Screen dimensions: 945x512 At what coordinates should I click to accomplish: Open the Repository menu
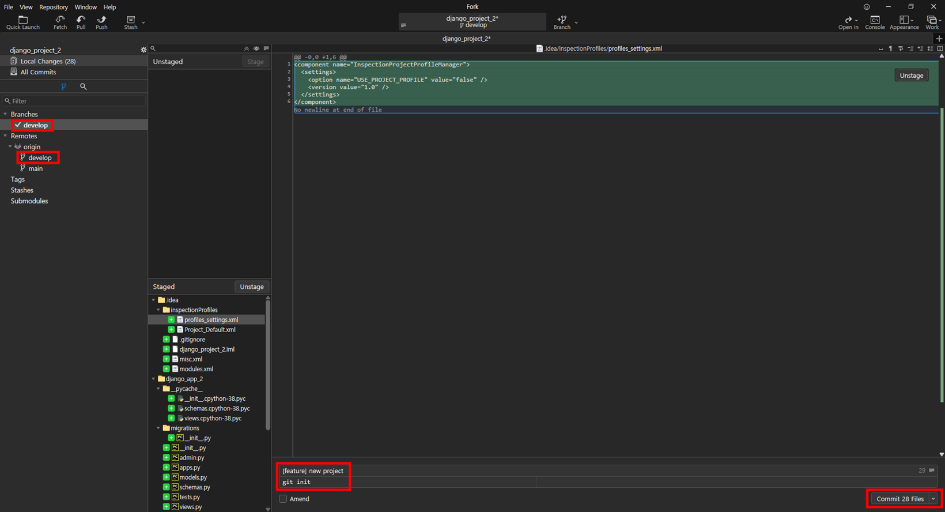pyautogui.click(x=54, y=7)
